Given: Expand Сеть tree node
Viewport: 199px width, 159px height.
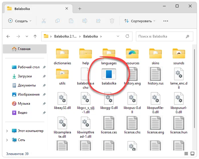Looking at the screenshot, I should [7, 140].
